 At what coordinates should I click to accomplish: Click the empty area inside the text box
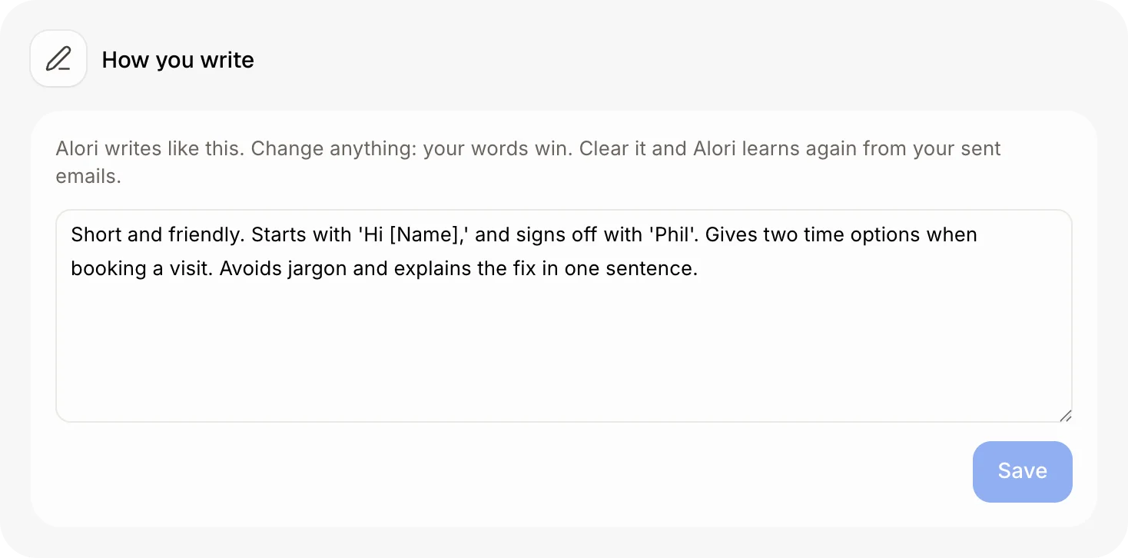click(563, 354)
